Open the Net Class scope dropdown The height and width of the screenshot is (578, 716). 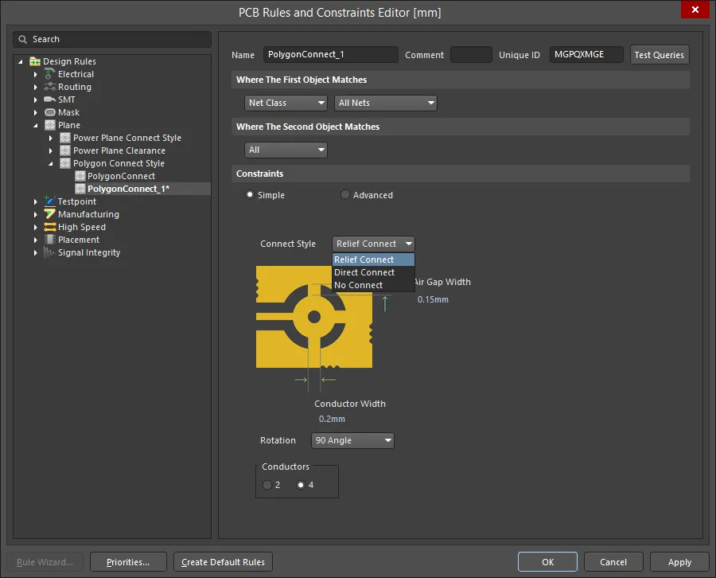pyautogui.click(x=286, y=103)
